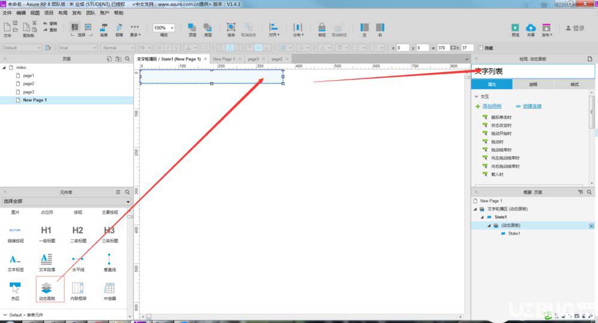Select the 载入时 interaction event
598x323 pixels.
point(498,174)
